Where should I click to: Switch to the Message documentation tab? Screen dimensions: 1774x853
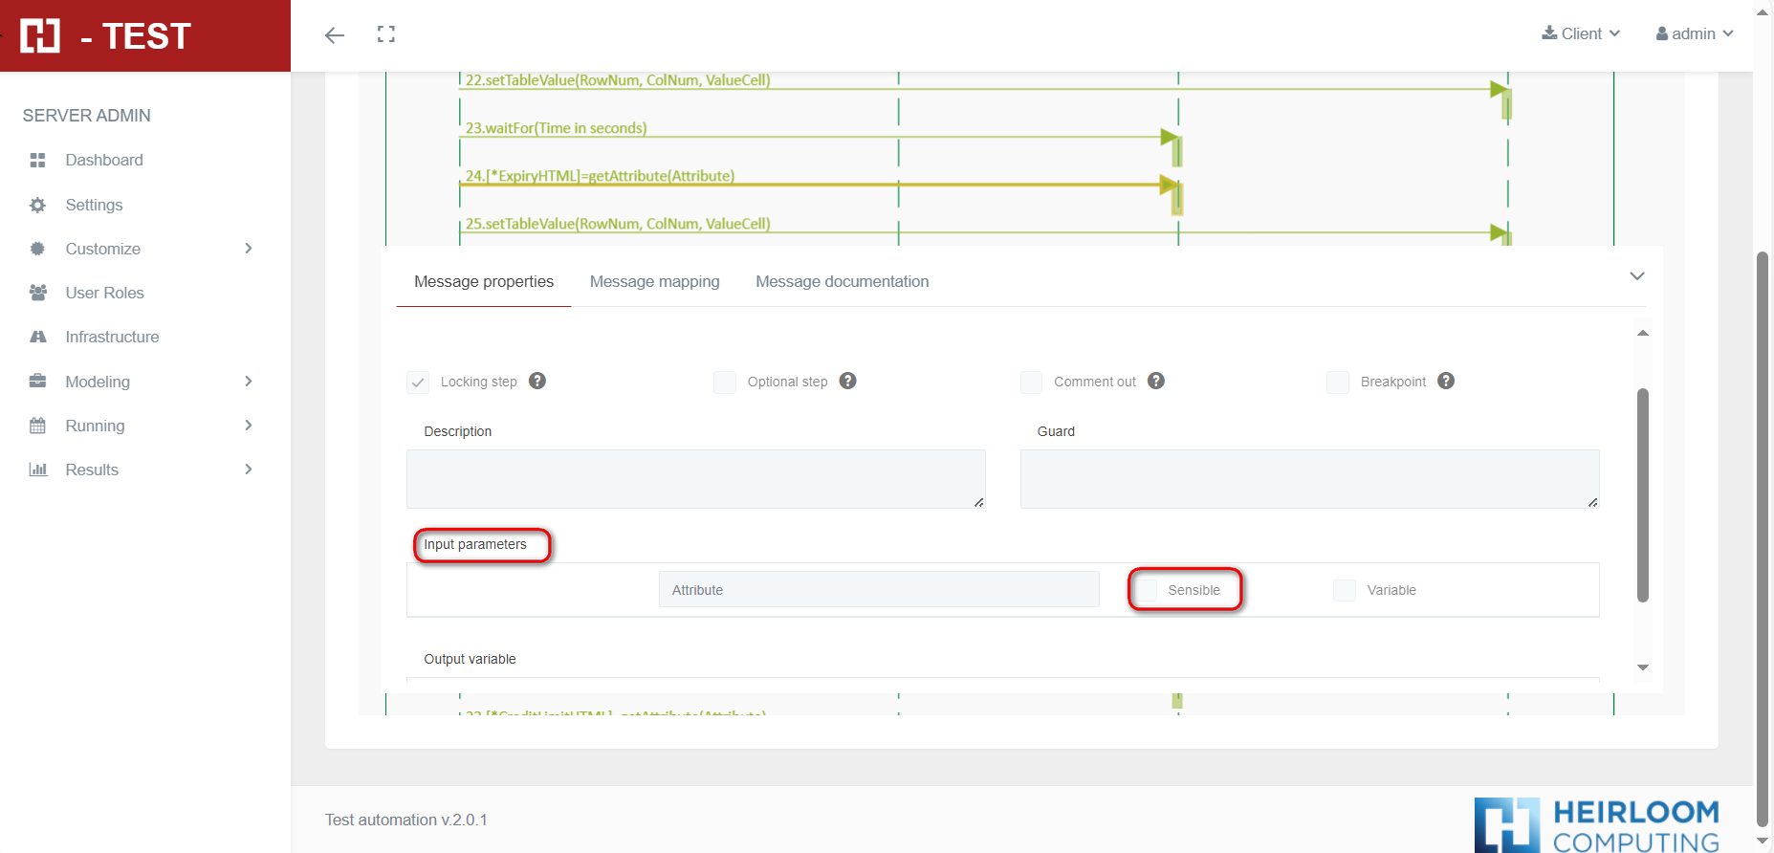click(842, 281)
